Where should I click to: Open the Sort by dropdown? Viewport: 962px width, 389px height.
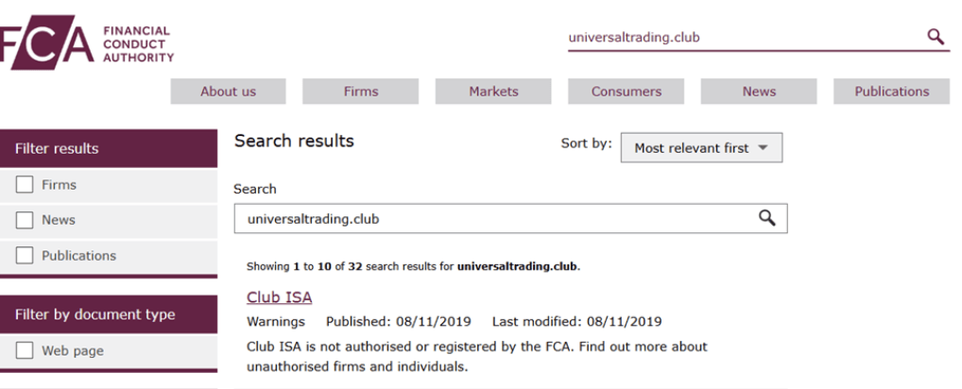click(701, 147)
